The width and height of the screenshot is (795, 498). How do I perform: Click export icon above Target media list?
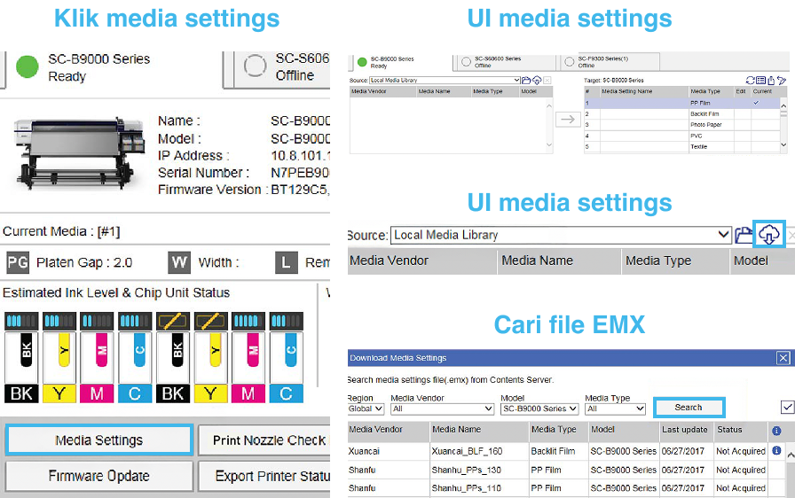pyautogui.click(x=771, y=80)
